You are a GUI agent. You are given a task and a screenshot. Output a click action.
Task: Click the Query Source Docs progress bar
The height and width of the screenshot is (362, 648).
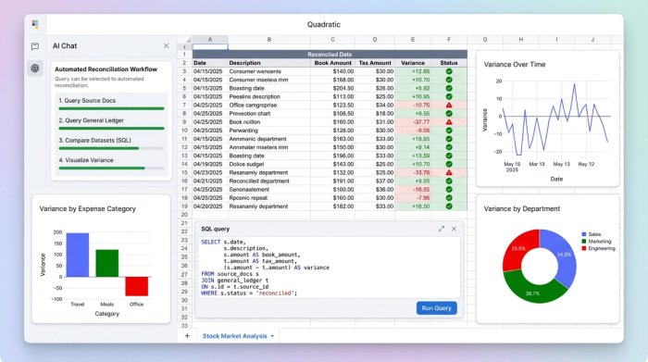coord(112,108)
